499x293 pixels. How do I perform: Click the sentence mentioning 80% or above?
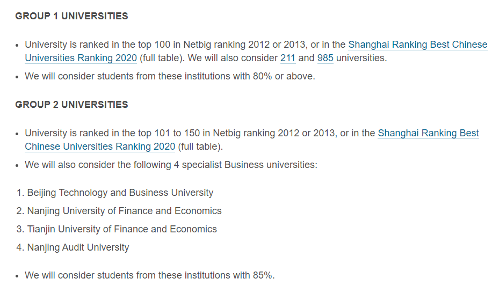(170, 76)
